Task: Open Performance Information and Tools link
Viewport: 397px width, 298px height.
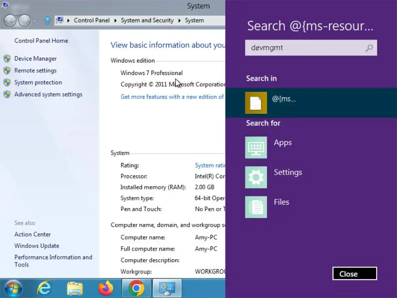Action: (x=53, y=261)
